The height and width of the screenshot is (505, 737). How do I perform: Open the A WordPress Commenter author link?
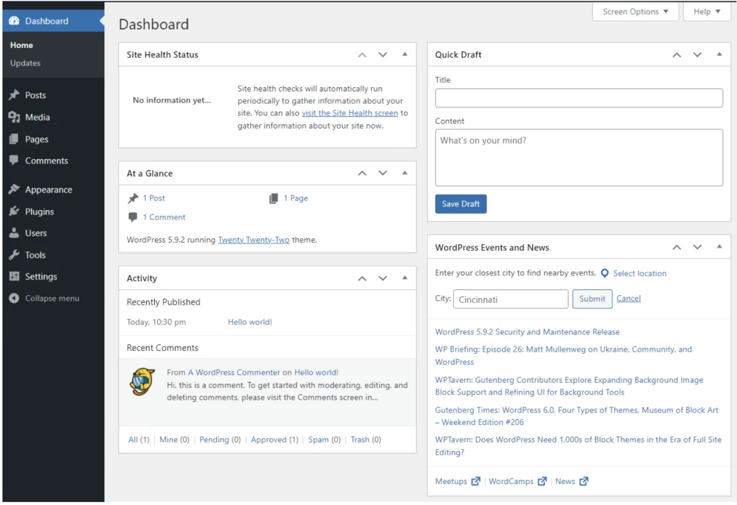(x=234, y=372)
